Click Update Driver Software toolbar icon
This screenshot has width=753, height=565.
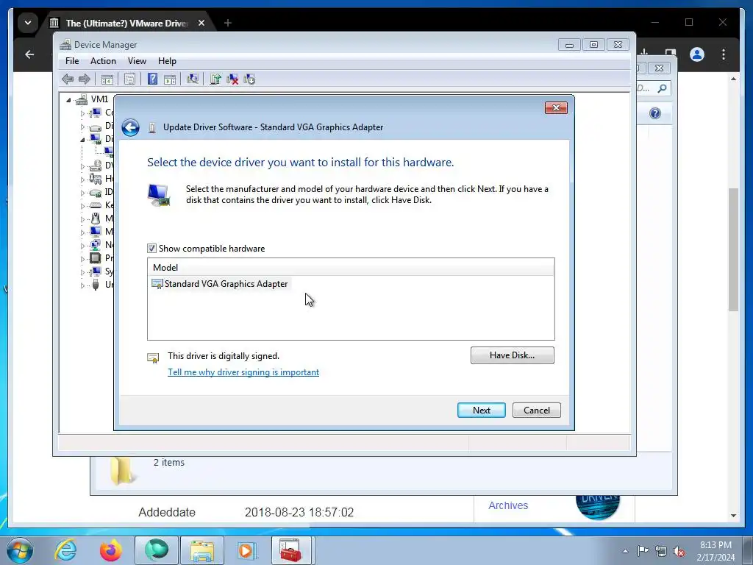point(215,79)
